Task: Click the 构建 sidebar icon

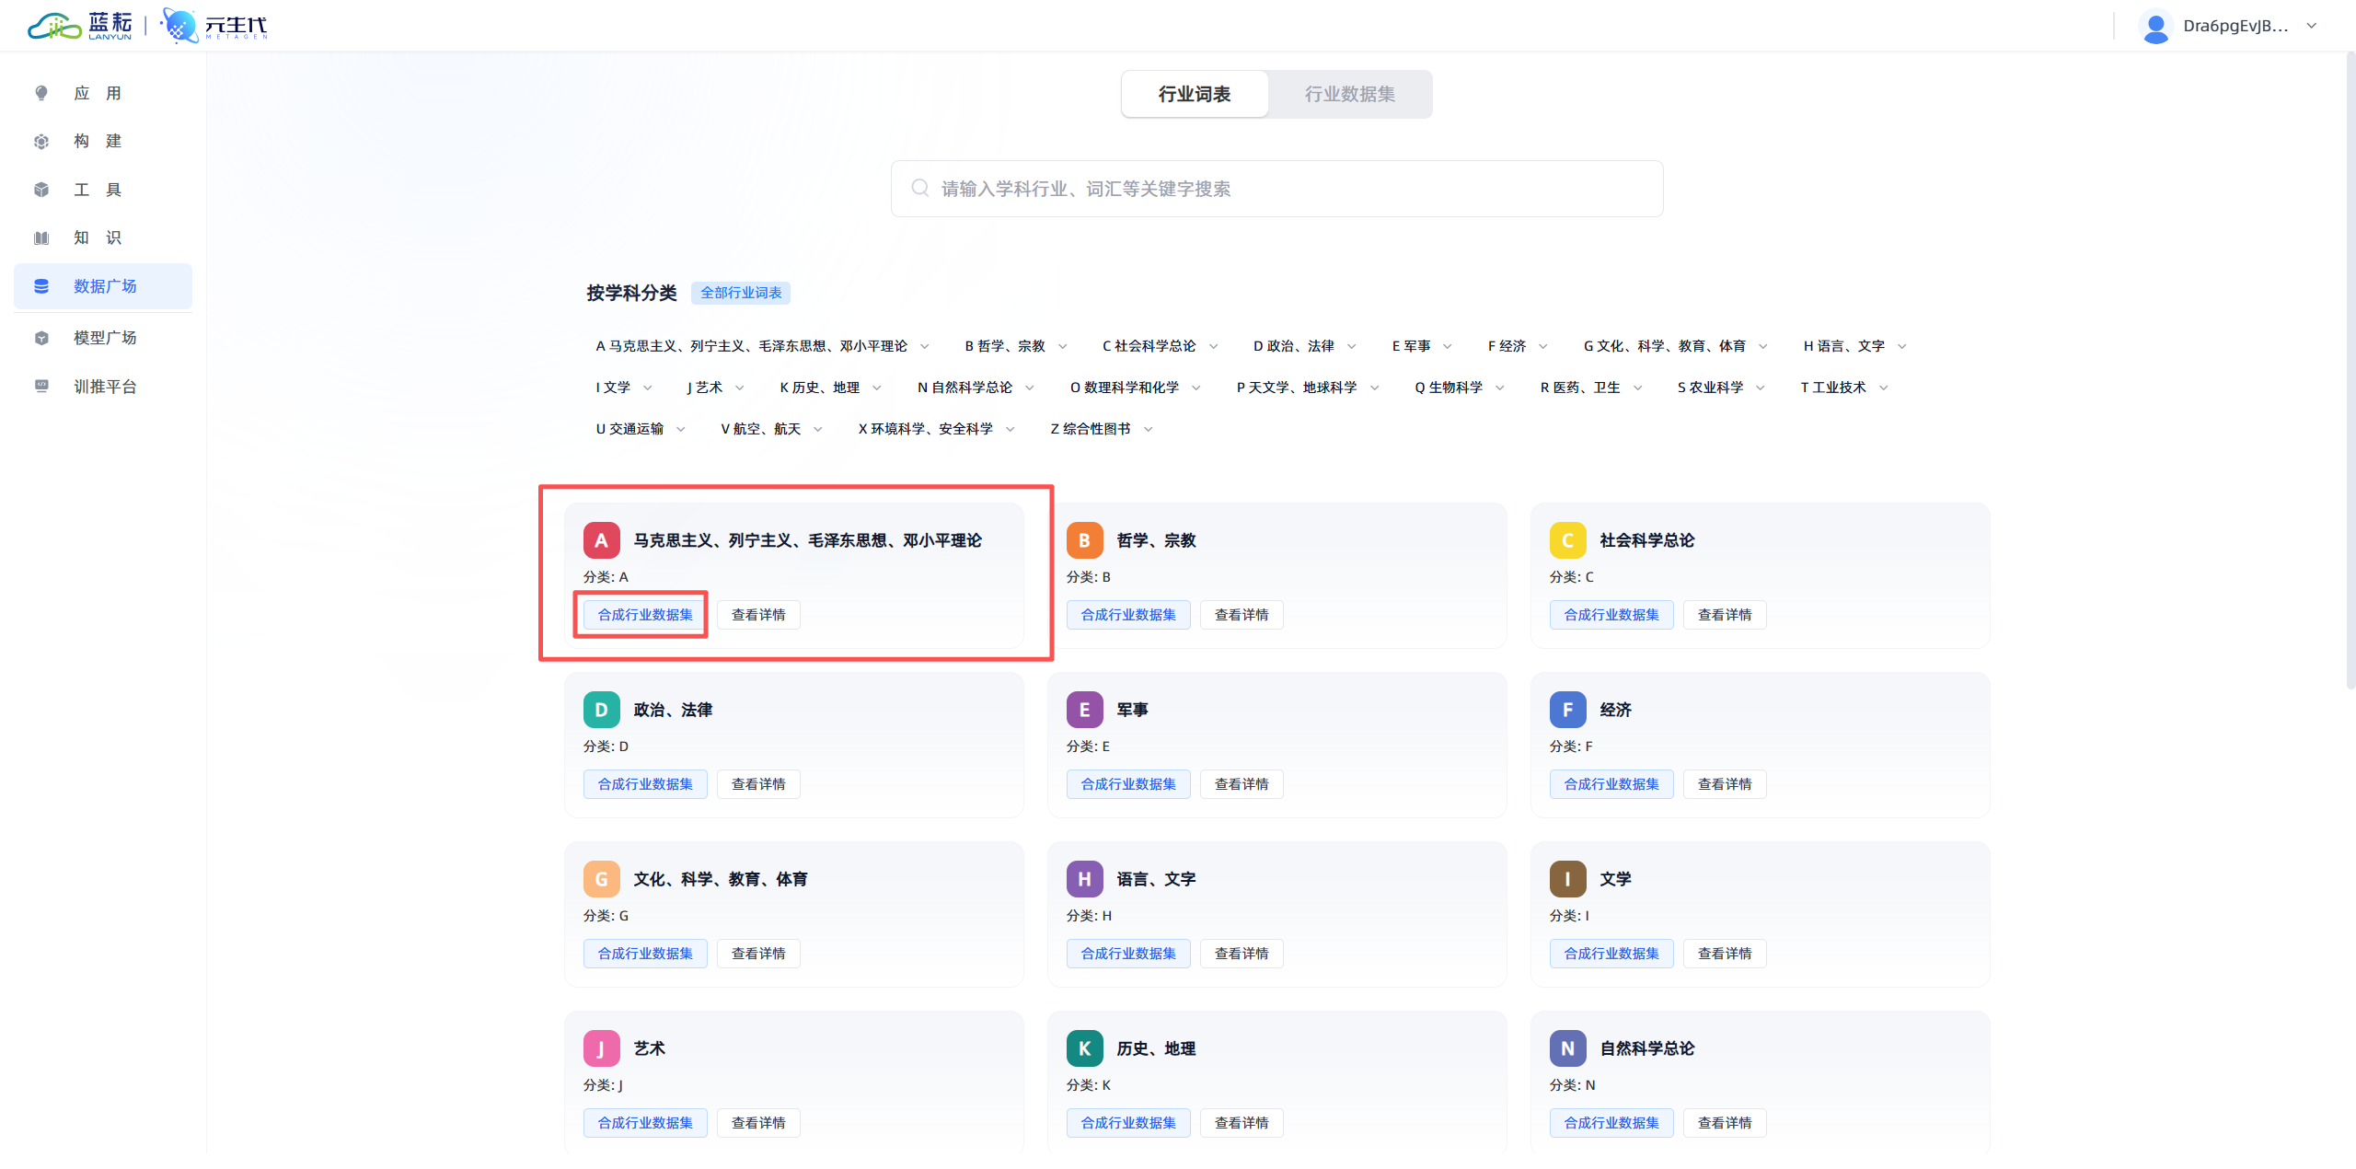Action: [x=41, y=142]
